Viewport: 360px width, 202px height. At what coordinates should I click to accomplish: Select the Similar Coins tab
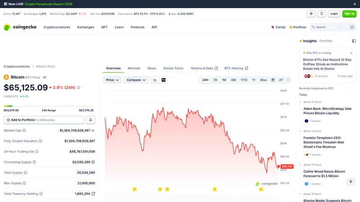click(173, 68)
